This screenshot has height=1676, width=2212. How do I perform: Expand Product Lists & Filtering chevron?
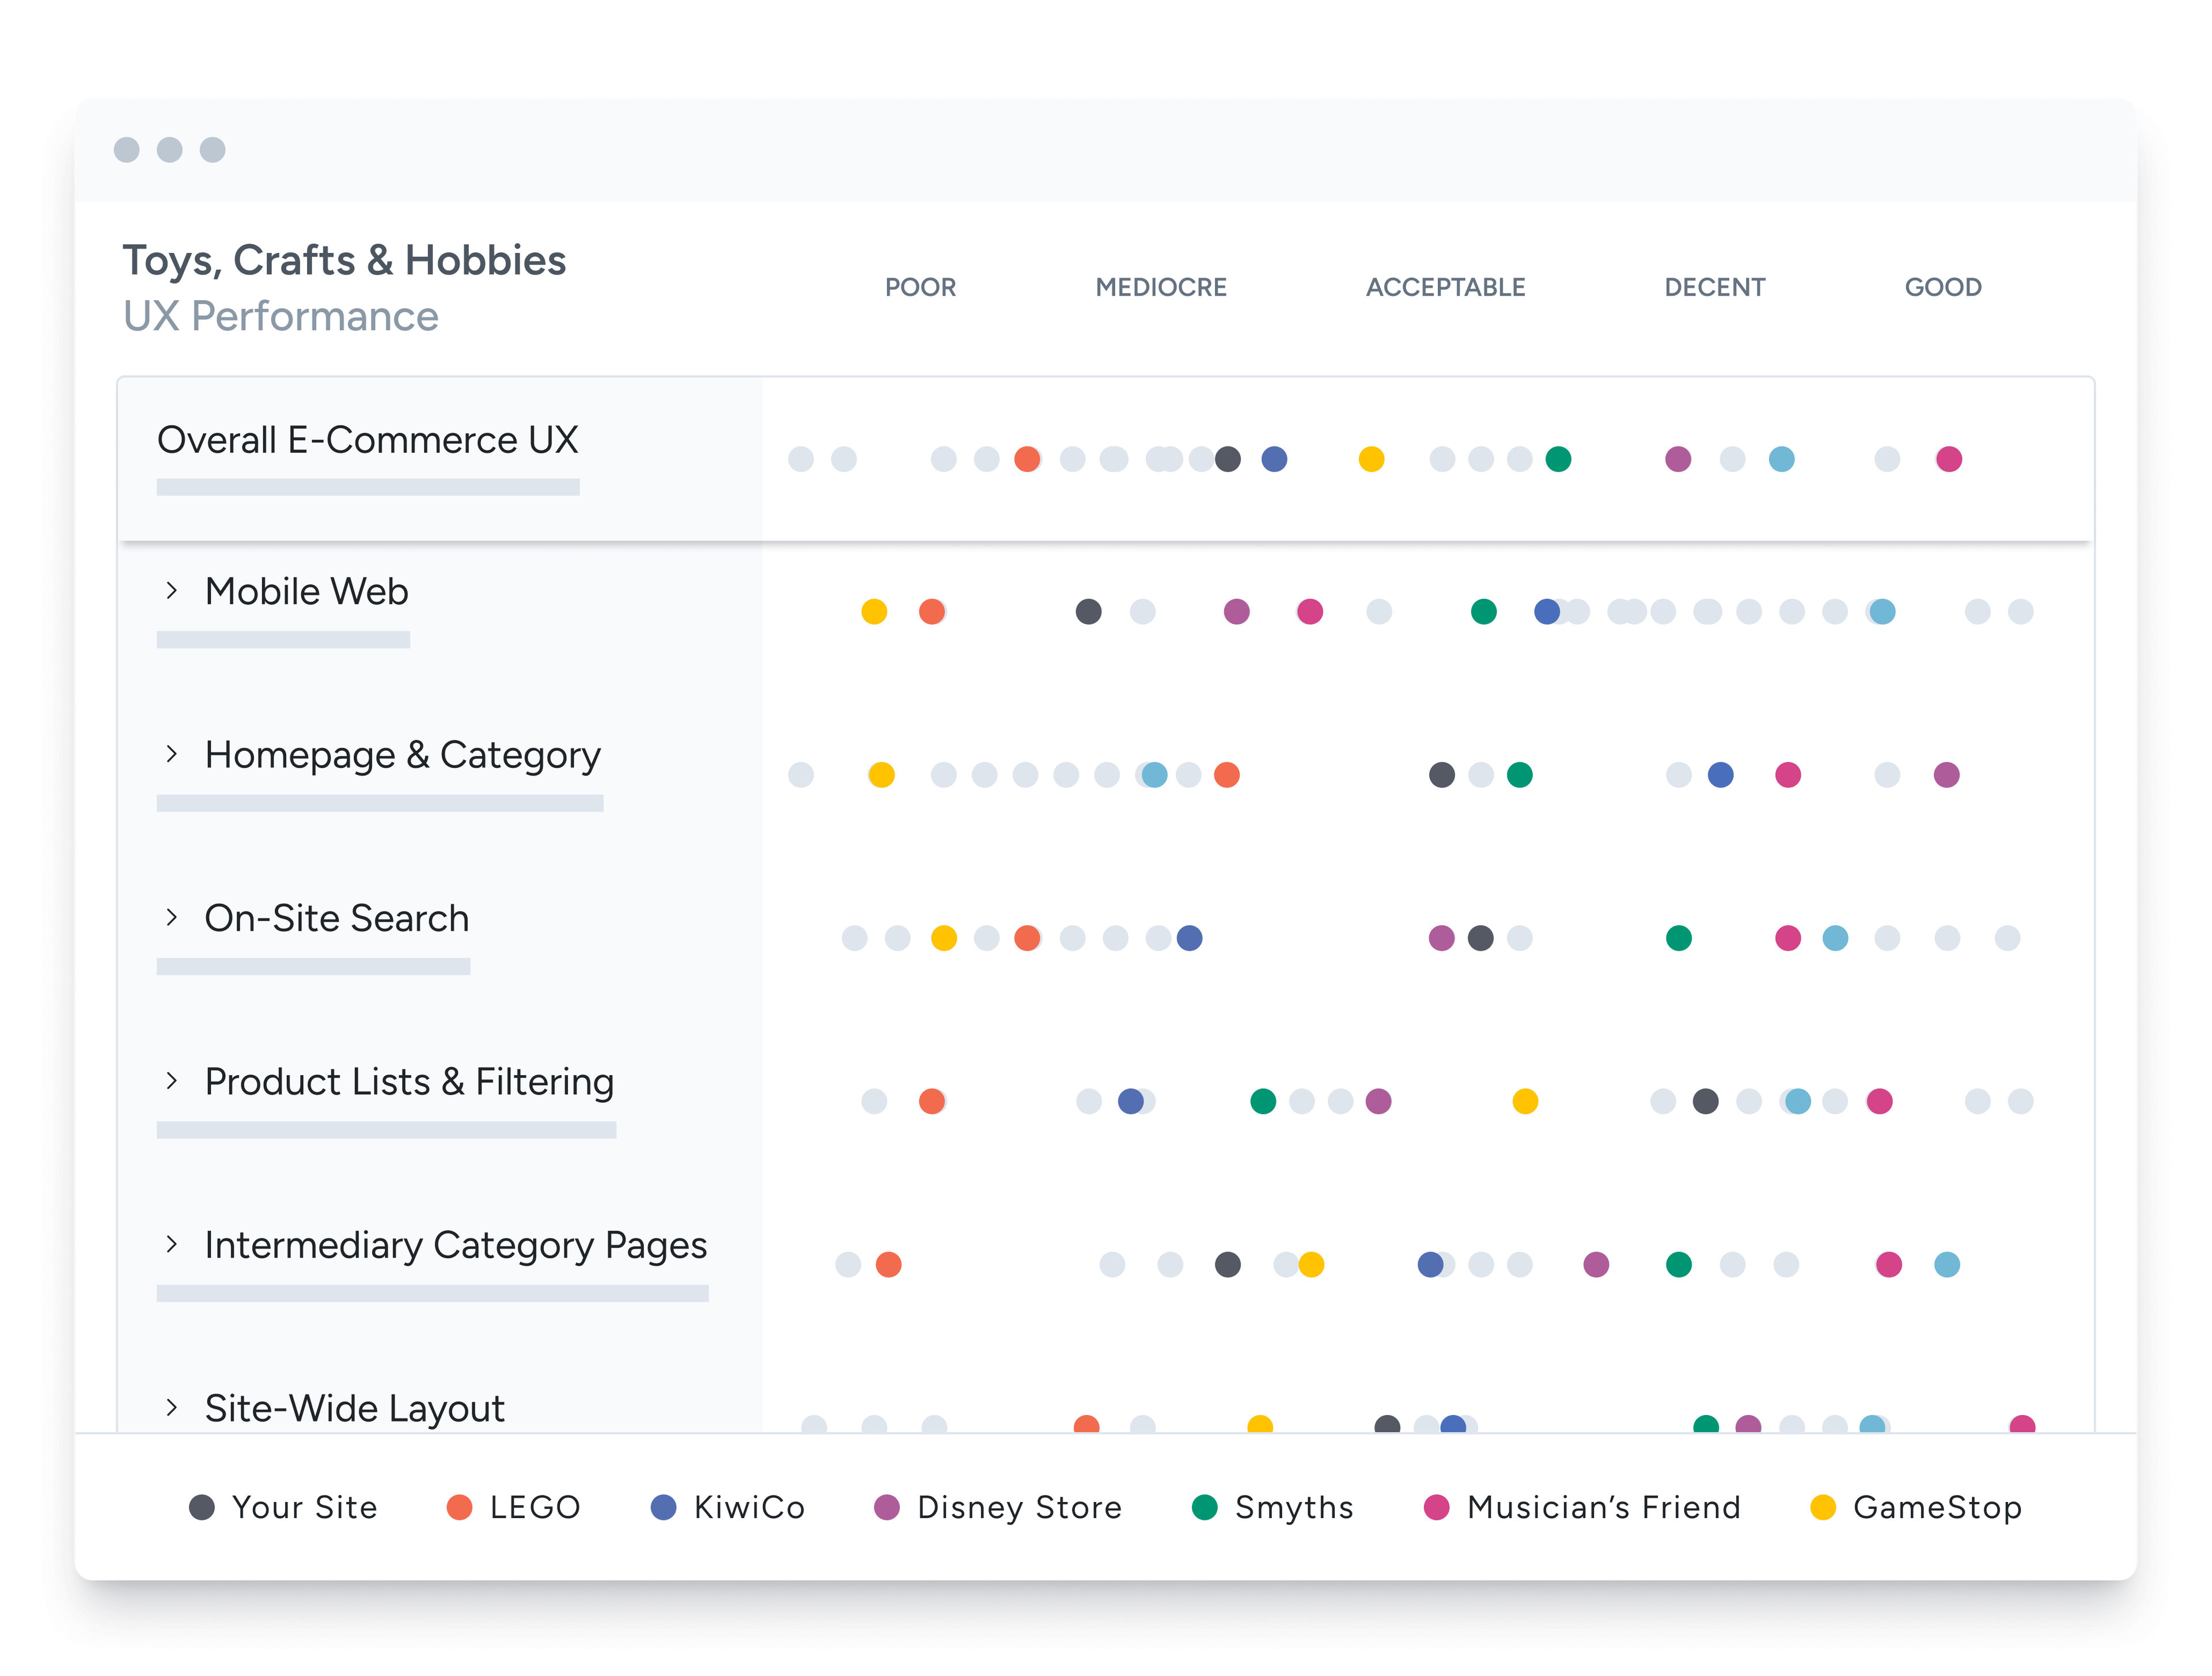(x=172, y=1081)
